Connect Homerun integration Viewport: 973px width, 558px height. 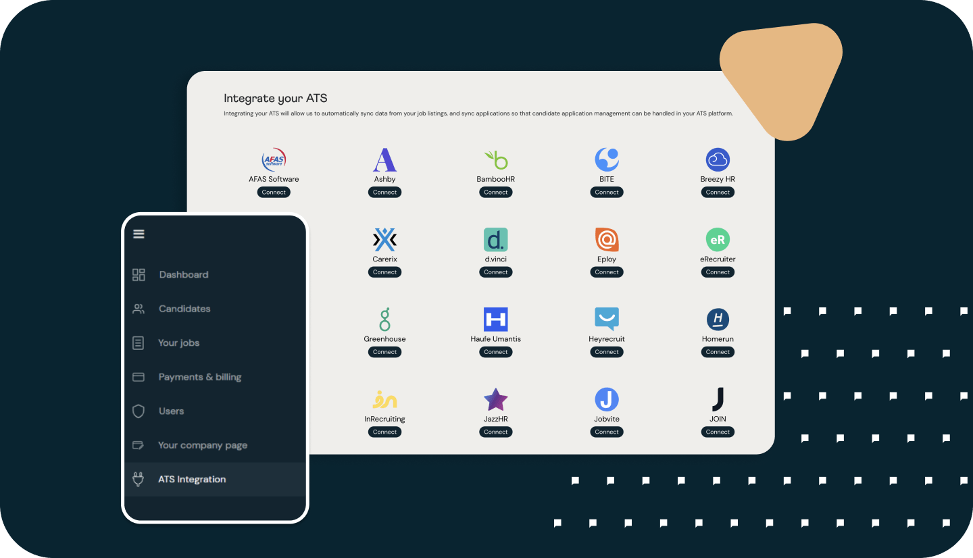718,351
